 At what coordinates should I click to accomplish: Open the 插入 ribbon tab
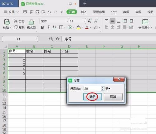point(84,12)
